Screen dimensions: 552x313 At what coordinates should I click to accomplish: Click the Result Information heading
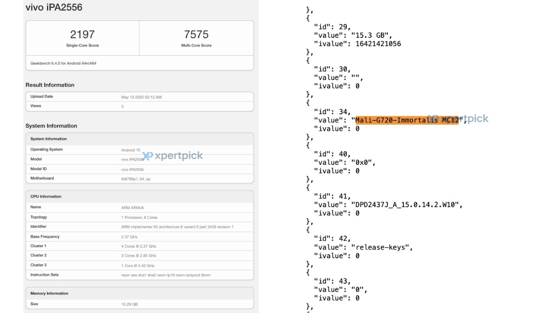[50, 85]
